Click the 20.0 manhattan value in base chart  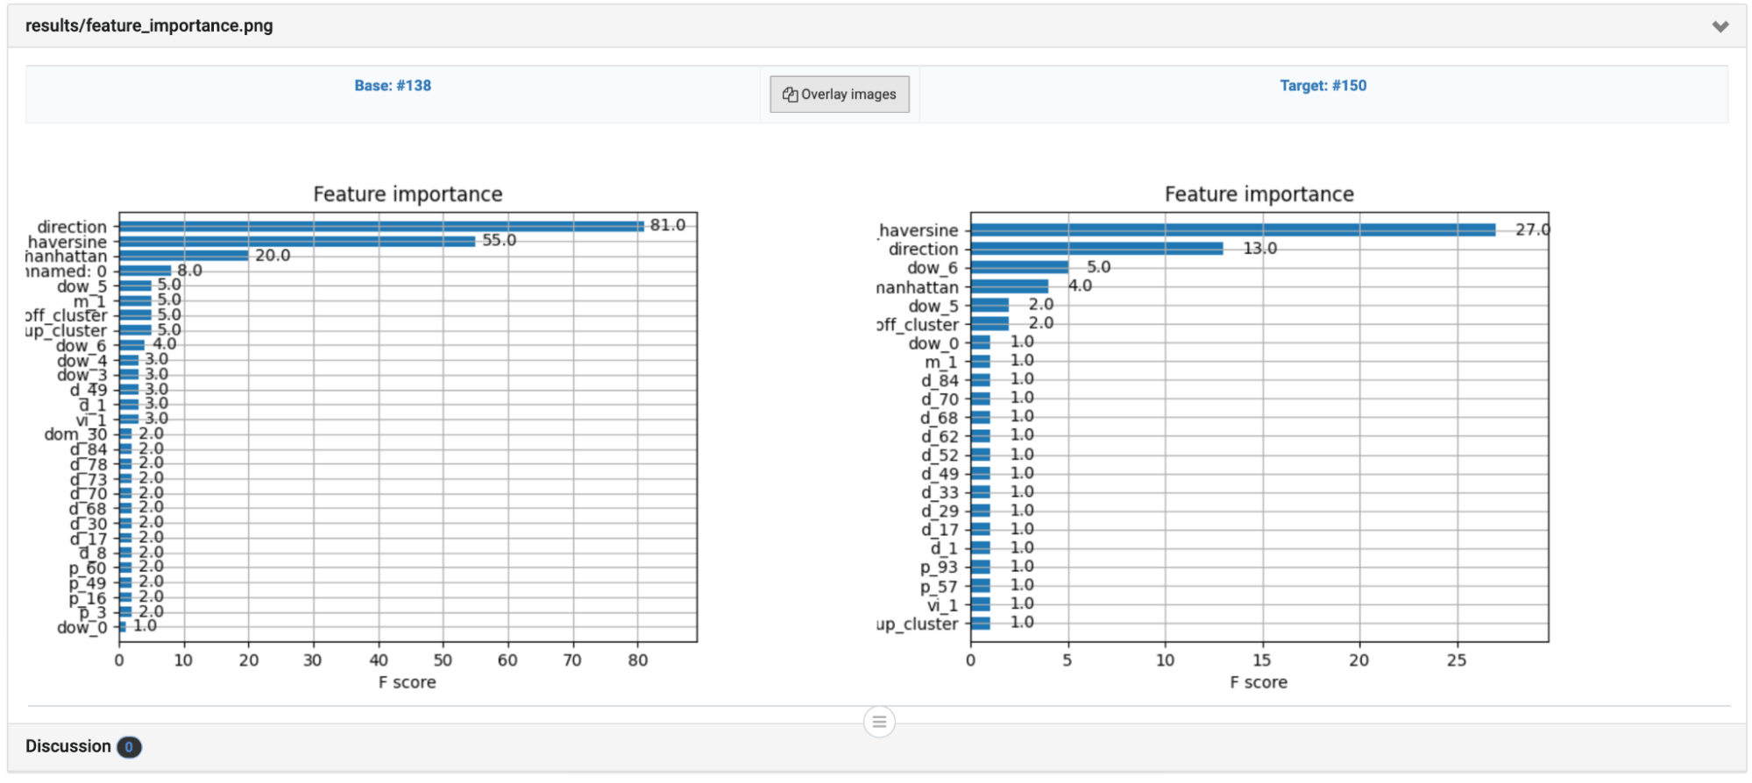click(273, 255)
